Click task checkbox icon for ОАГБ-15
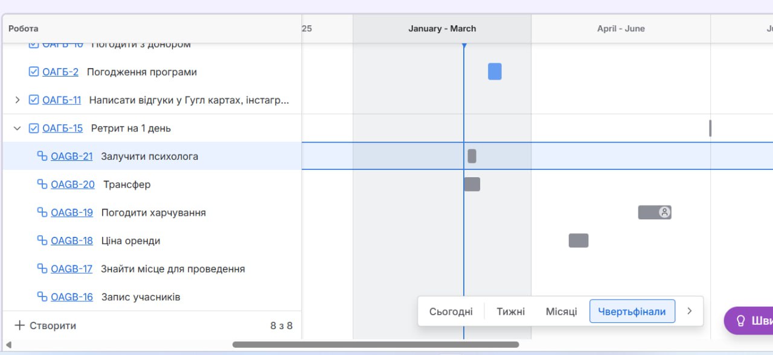The image size is (773, 355). tap(34, 128)
